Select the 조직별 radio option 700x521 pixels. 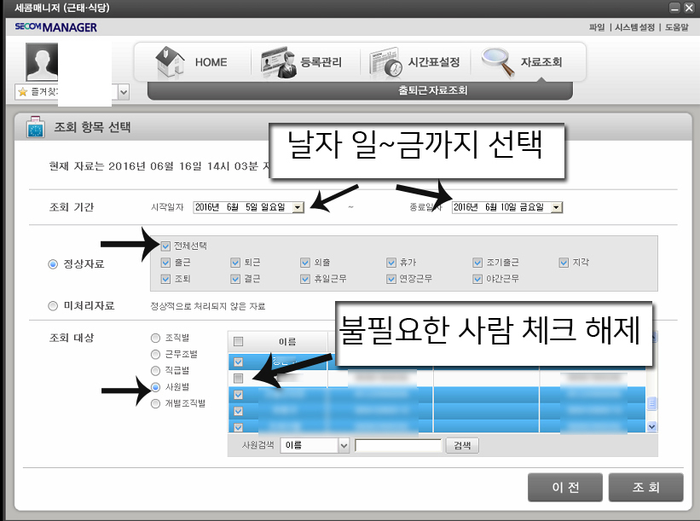[155, 338]
